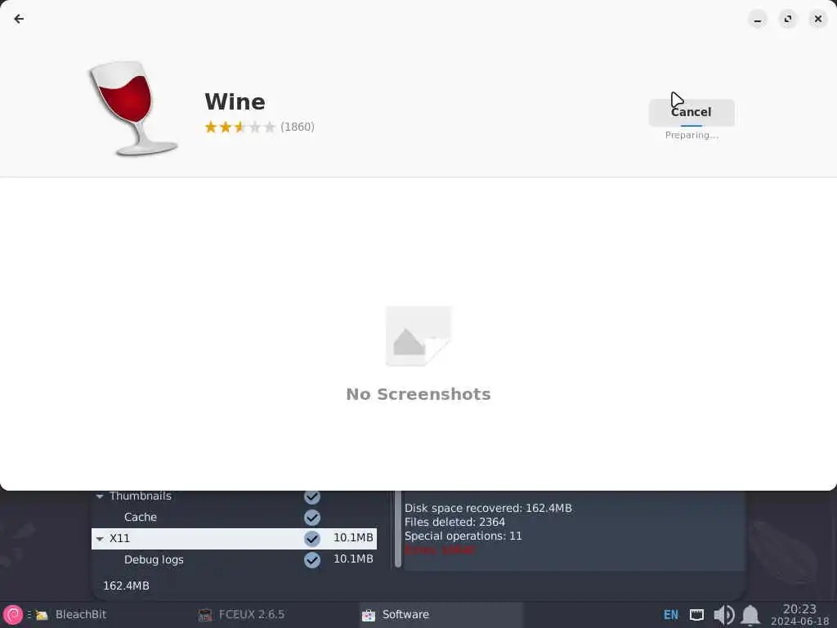The width and height of the screenshot is (837, 628).
Task: Uncheck the Debug logs checkbox in BleachBit
Action: [312, 559]
